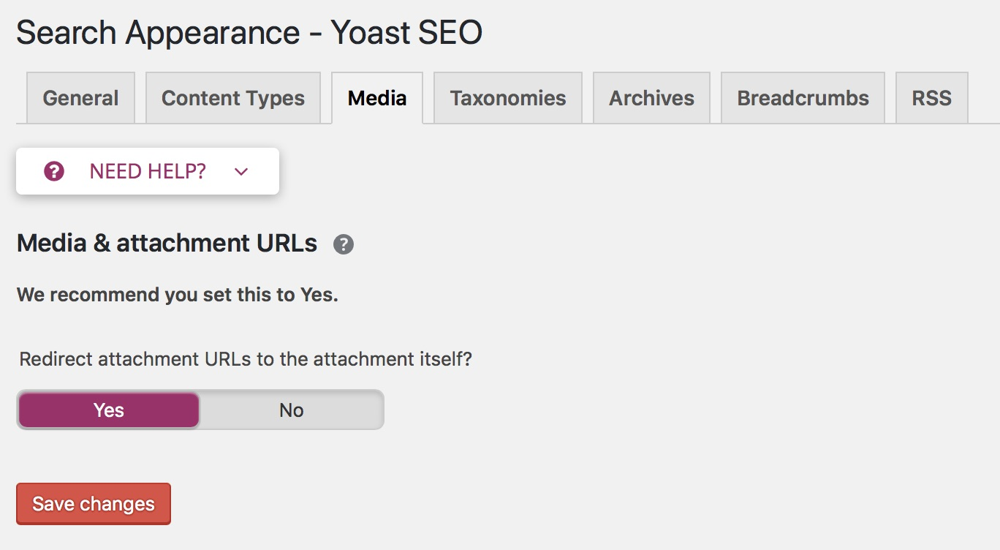
Task: Click the 'We recommend you set this to Yes' text
Action: 177,295
